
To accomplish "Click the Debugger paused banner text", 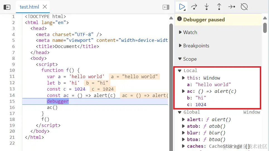I will pyautogui.click(x=204, y=20).
